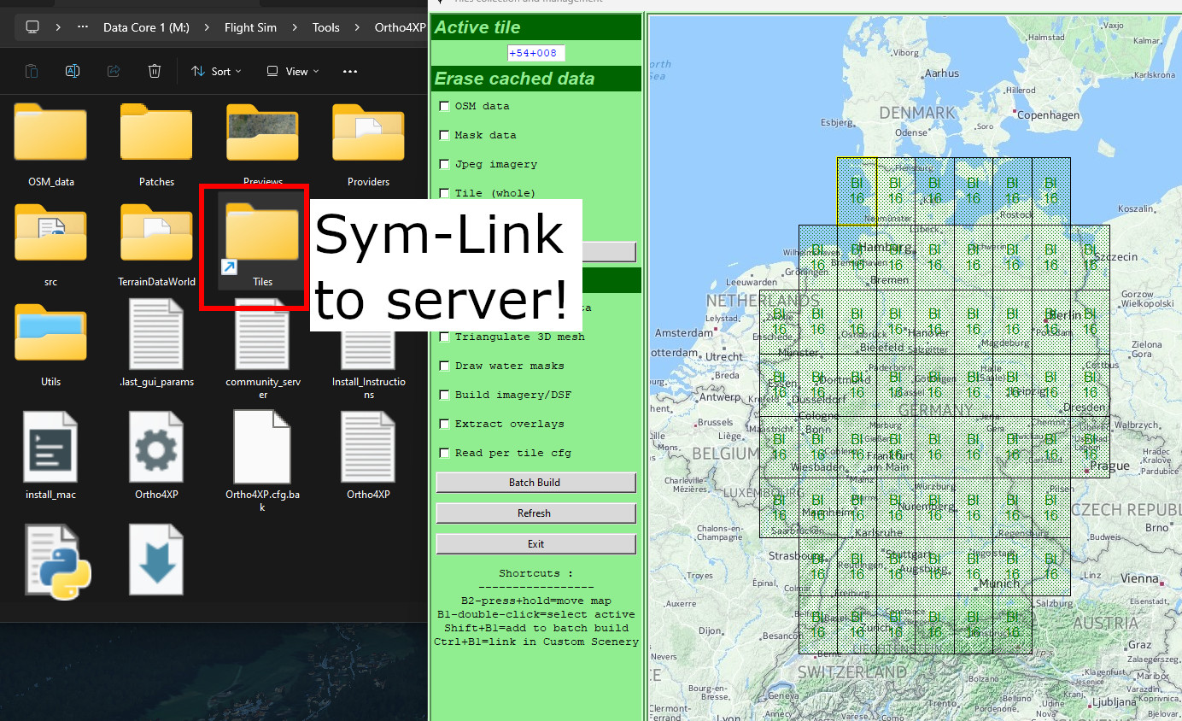Expand chevron after Data Core 1 (M:)
1182x721 pixels.
[x=207, y=27]
